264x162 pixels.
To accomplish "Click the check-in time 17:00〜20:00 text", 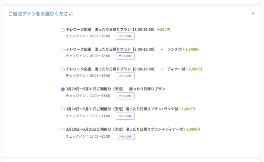I will click(100, 136).
